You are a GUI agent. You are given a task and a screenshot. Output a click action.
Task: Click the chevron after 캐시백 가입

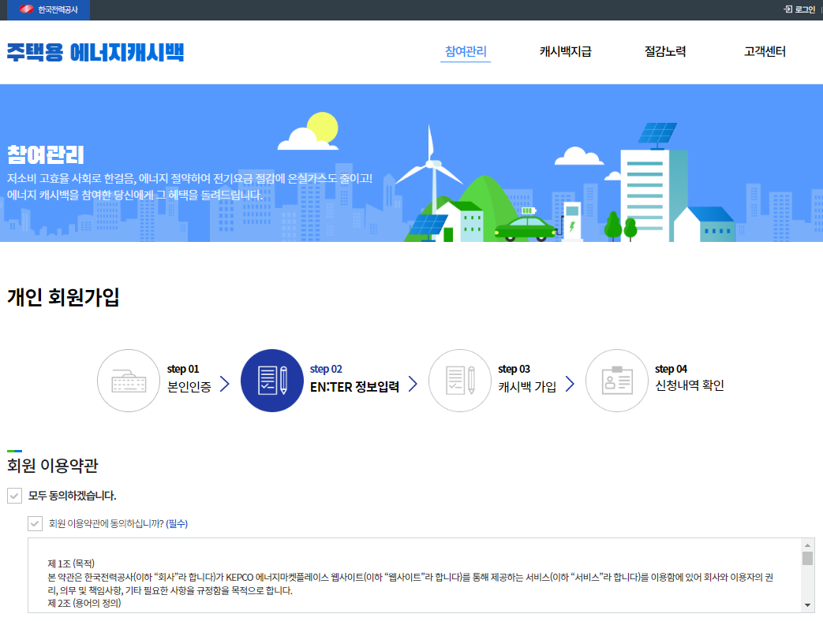click(x=570, y=384)
